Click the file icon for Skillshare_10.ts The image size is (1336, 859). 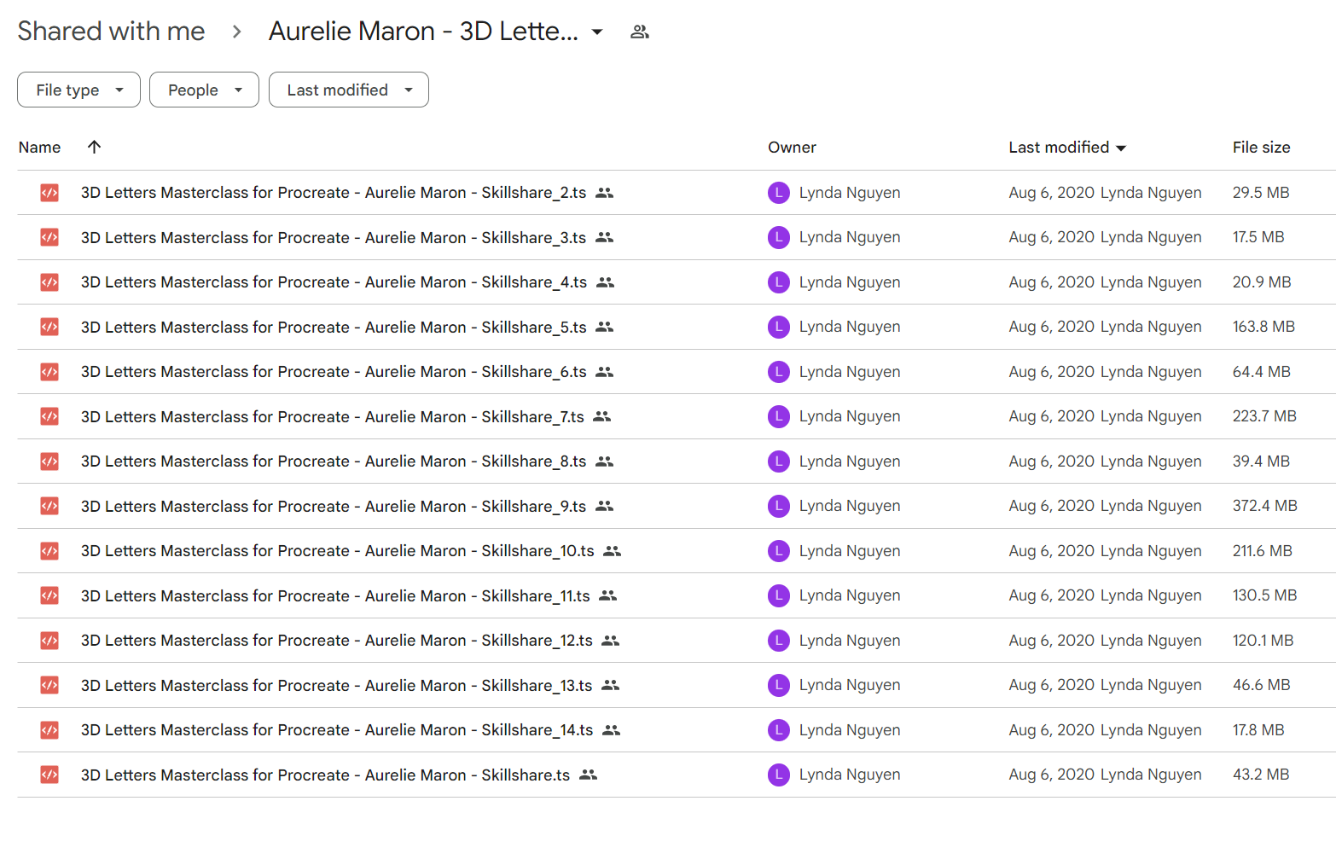point(49,551)
